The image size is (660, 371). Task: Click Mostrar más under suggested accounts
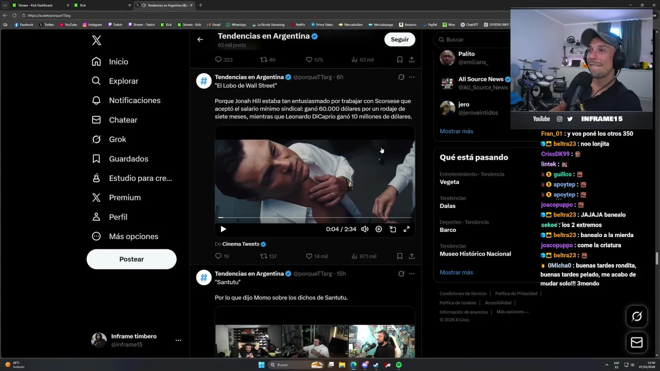(456, 131)
